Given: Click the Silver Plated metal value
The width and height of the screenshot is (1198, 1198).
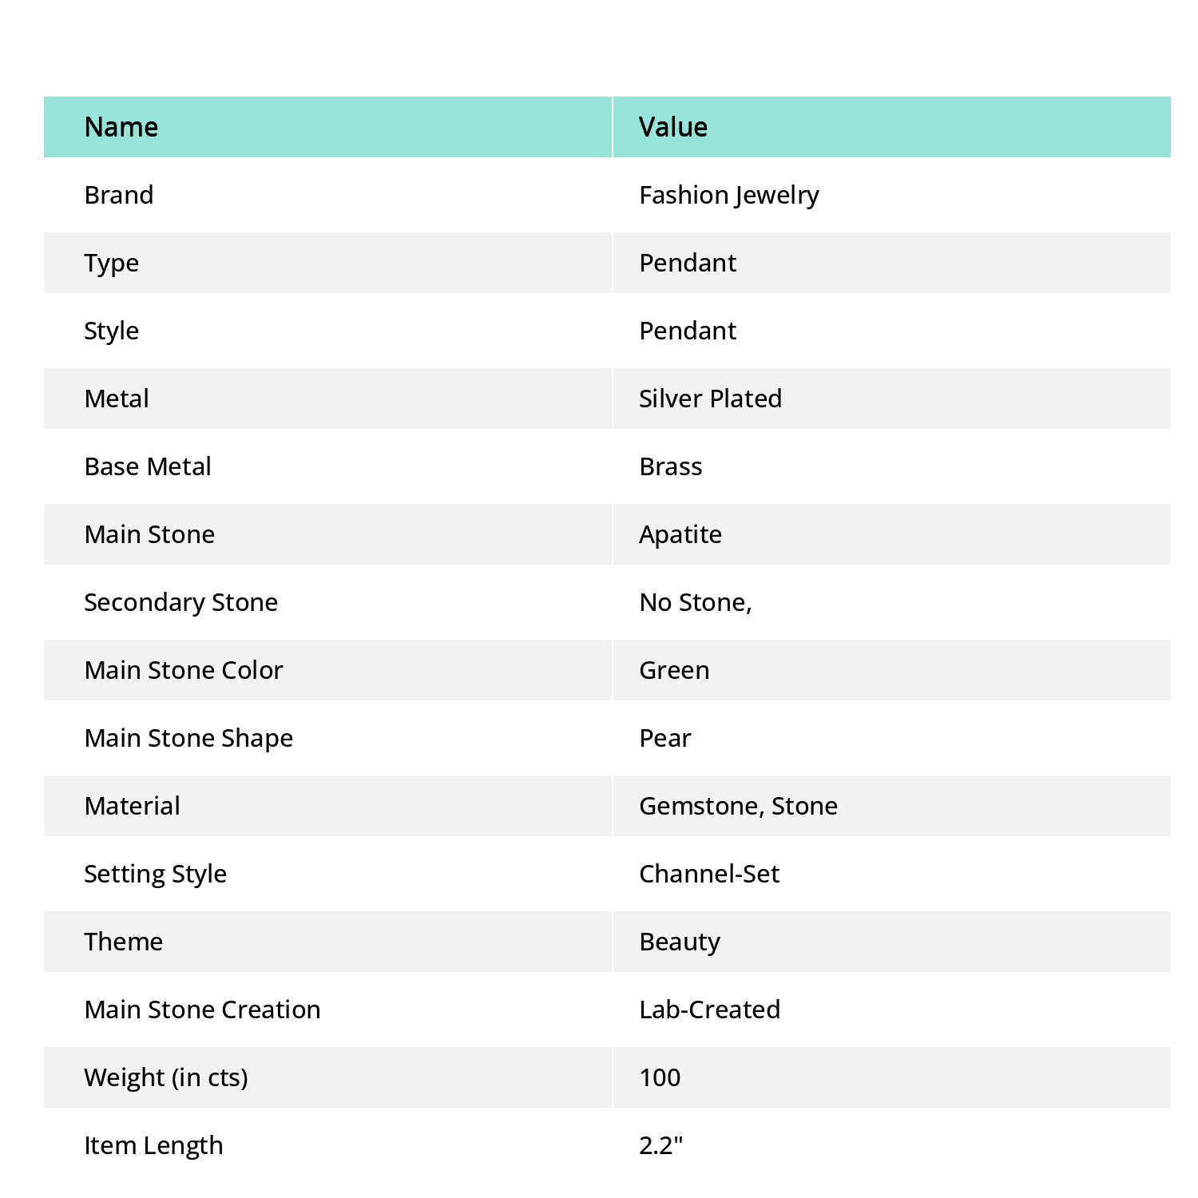Looking at the screenshot, I should [711, 399].
